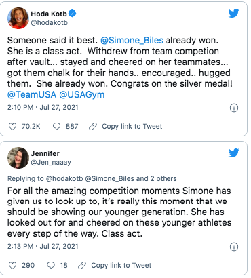Viewport: 251px width, 278px height.
Task: Click the verified badge next to Hoda Kotb
Action: [73, 14]
